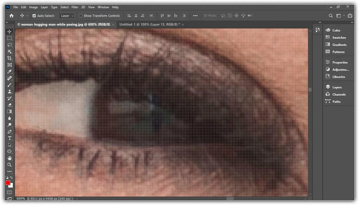This screenshot has width=359, height=205.
Task: Activate the Zoom tool
Action: tap(9, 165)
